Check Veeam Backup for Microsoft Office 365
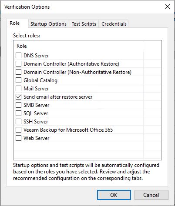175x206 pixels. [x=18, y=130]
